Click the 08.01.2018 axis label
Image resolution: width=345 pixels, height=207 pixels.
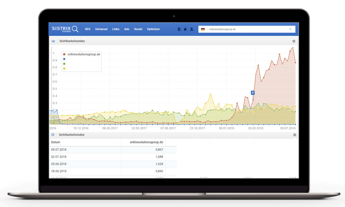(227, 128)
